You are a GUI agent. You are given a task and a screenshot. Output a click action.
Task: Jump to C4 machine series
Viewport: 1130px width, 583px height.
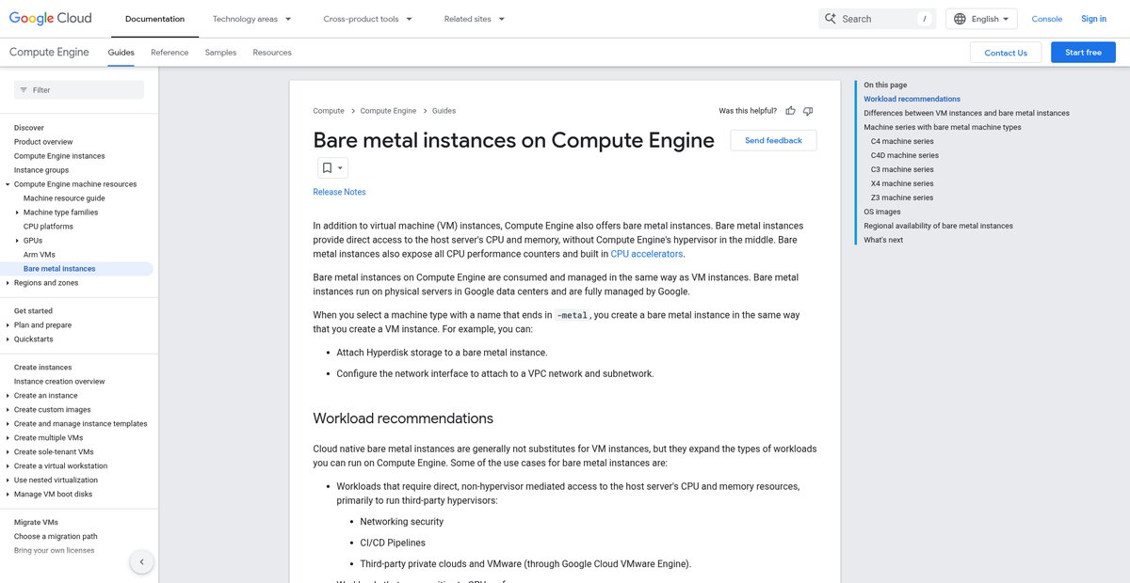point(902,141)
